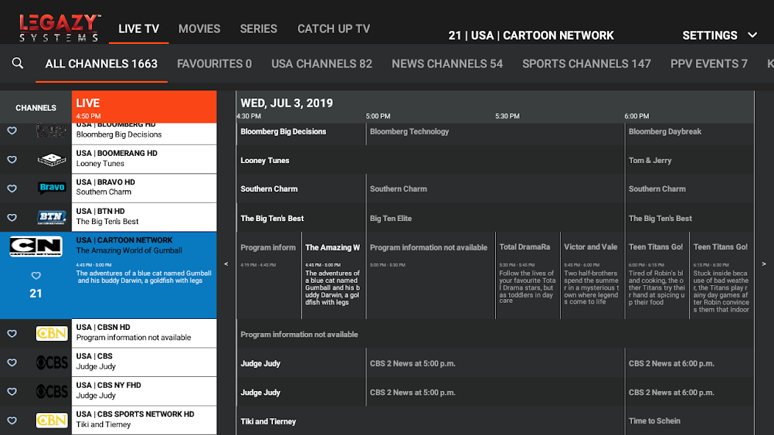
Task: Open the Favourites channel list
Action: tap(214, 64)
